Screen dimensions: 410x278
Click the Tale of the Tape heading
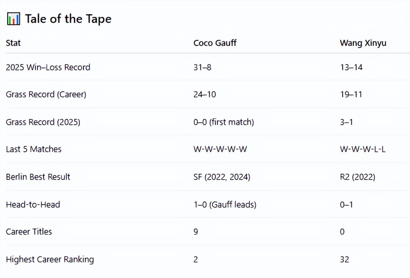(68, 19)
